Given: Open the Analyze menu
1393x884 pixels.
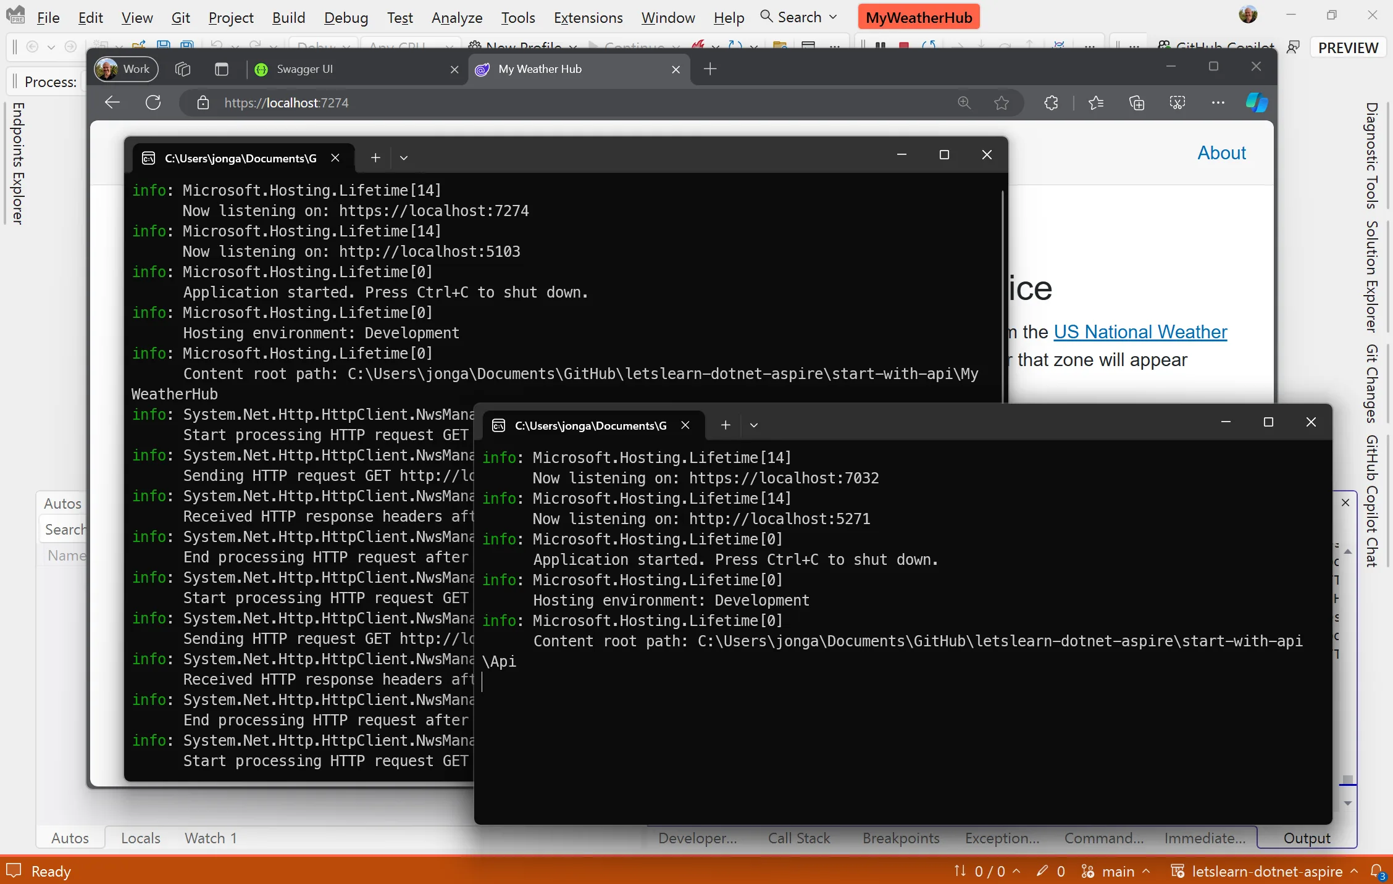Looking at the screenshot, I should (x=456, y=18).
